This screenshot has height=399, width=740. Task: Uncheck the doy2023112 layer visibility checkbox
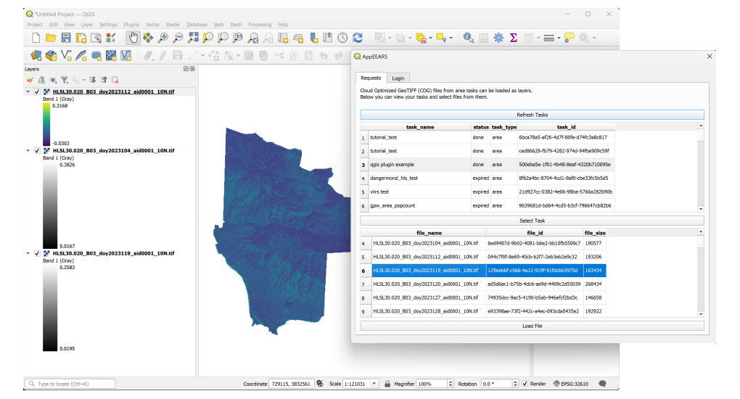click(x=37, y=92)
